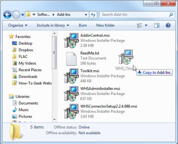Go back with the blue Back arrow
This screenshot has width=178, height=144.
click(7, 14)
